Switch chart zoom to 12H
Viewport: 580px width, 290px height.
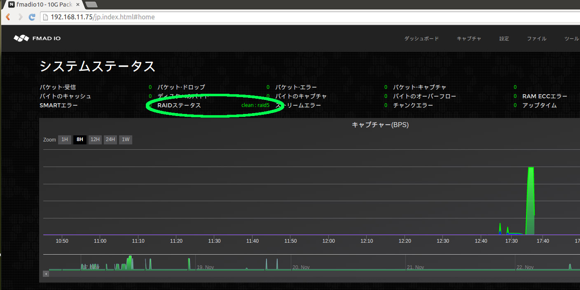95,139
